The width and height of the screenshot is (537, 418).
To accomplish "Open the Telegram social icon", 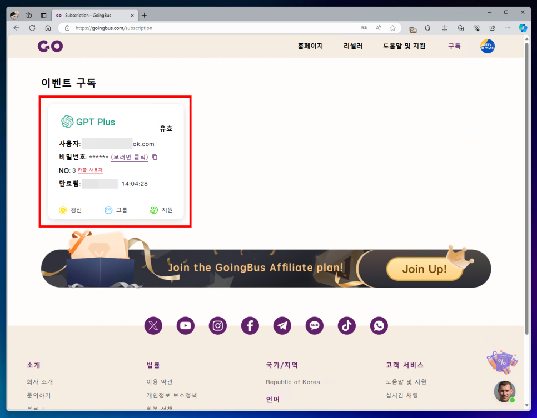I will click(x=282, y=326).
